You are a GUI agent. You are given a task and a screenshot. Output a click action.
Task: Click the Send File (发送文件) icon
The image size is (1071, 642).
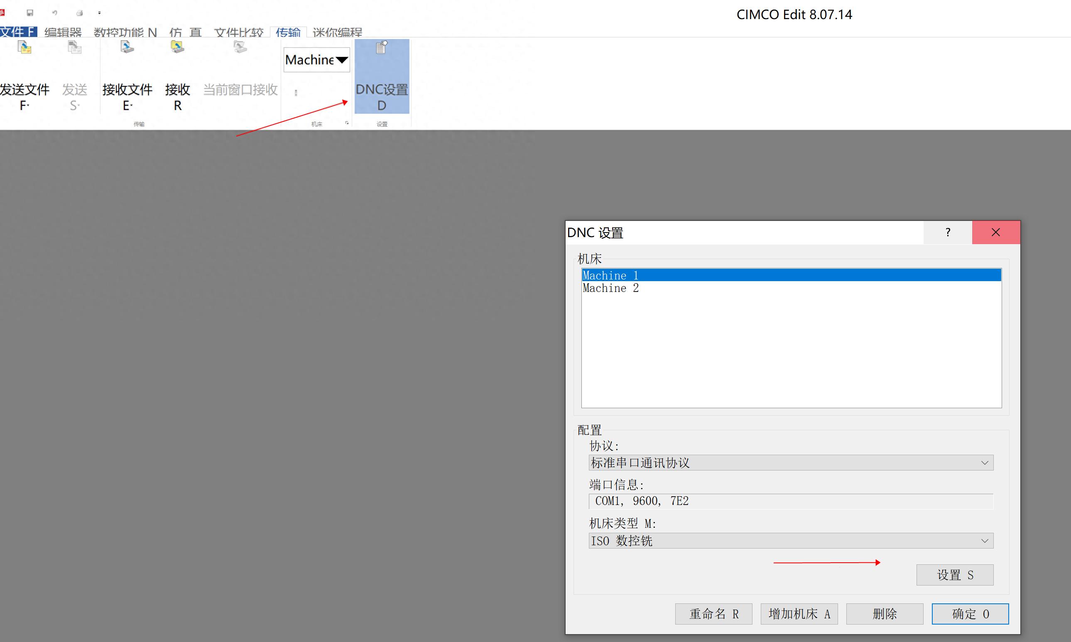tap(25, 48)
